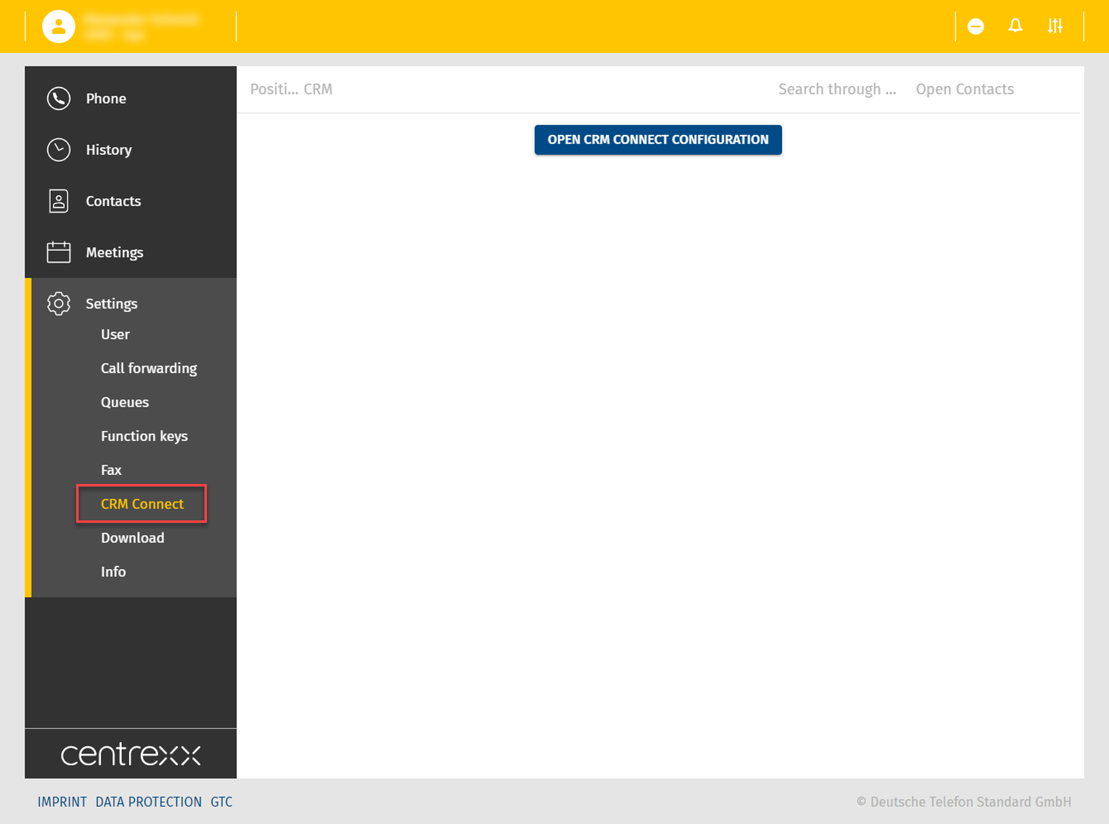Click the Settings gear icon

tap(58, 304)
